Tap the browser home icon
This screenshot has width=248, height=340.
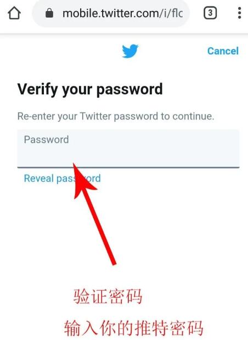14,13
